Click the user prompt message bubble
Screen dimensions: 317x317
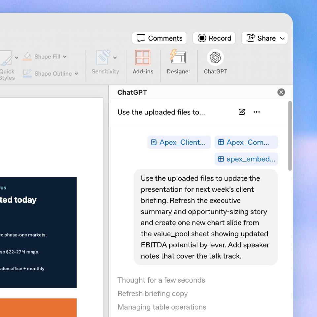click(x=206, y=217)
